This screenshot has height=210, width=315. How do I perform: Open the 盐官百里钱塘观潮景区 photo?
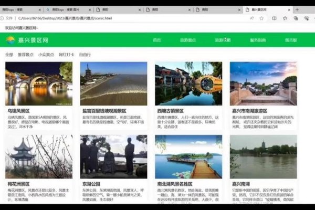coord(113,83)
